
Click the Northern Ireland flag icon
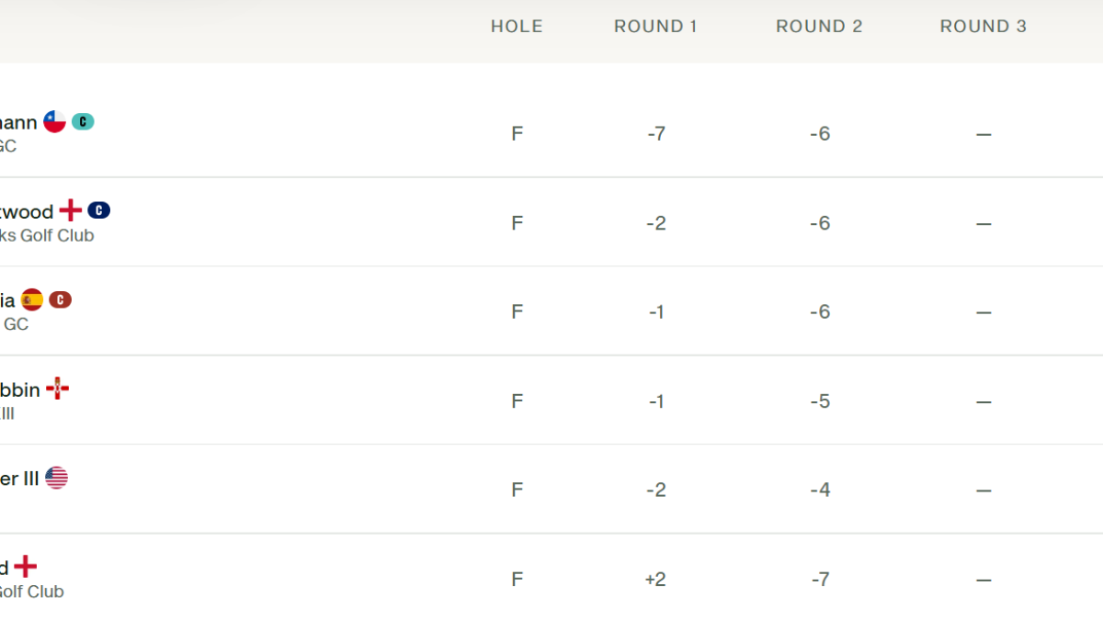(x=58, y=389)
